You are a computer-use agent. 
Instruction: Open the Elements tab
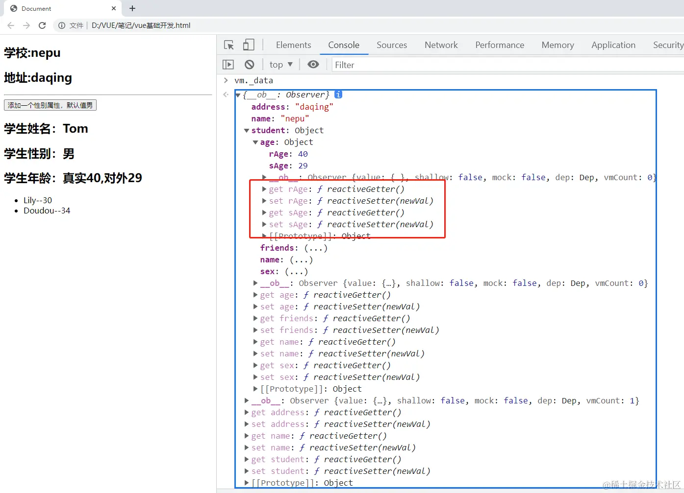click(293, 45)
